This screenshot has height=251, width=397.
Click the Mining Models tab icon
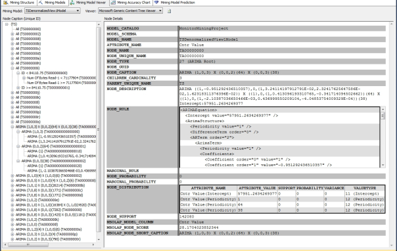point(41,3)
